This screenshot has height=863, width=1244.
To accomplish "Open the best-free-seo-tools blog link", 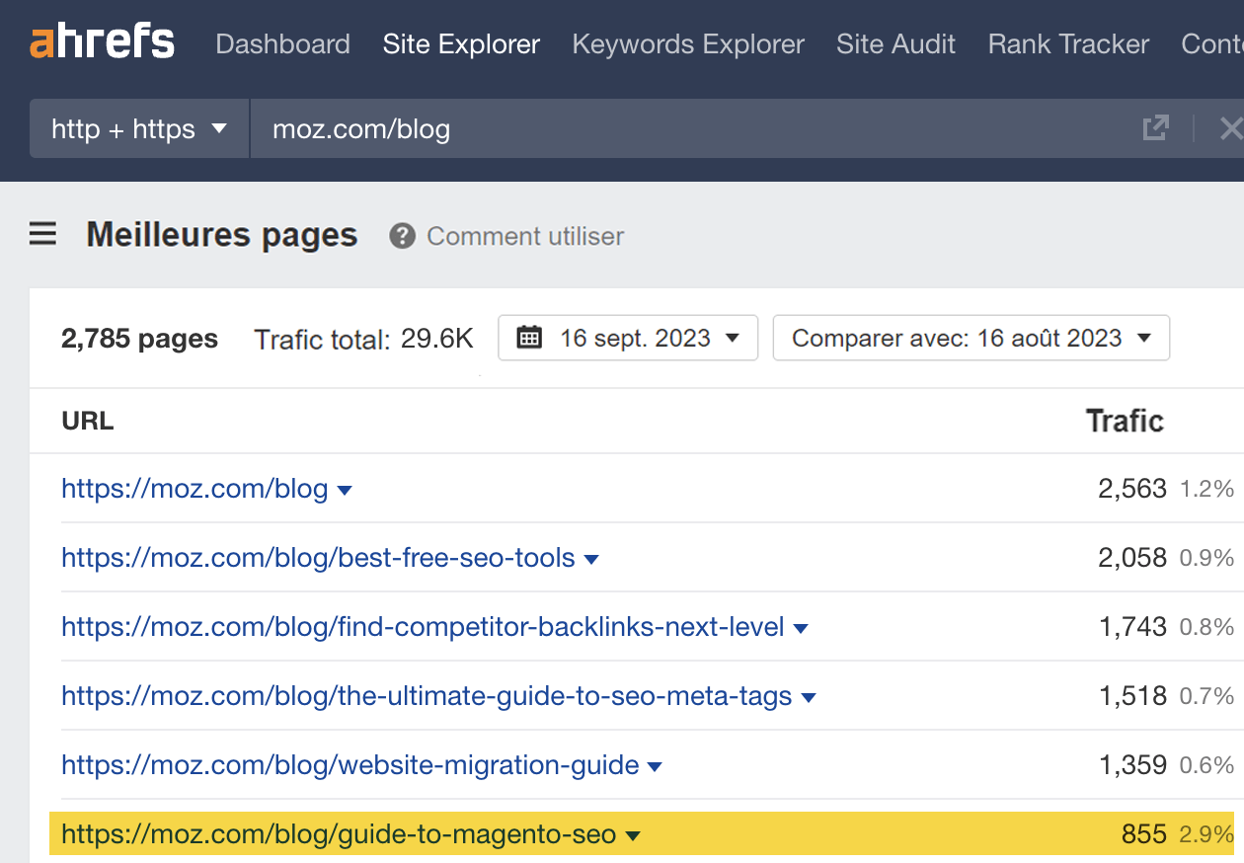I will (318, 558).
